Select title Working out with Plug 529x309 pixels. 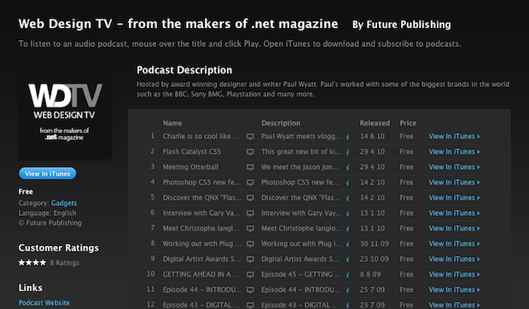201,243
